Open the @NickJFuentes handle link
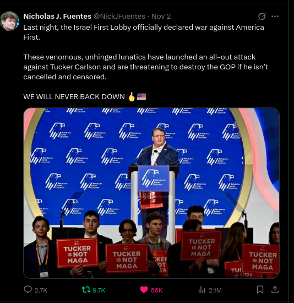 pos(119,17)
